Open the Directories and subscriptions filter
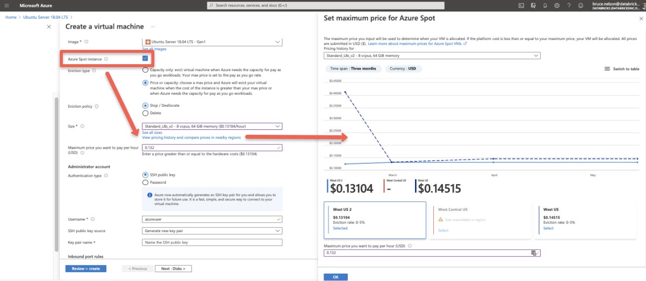The width and height of the screenshot is (646, 281). tap(533, 5)
